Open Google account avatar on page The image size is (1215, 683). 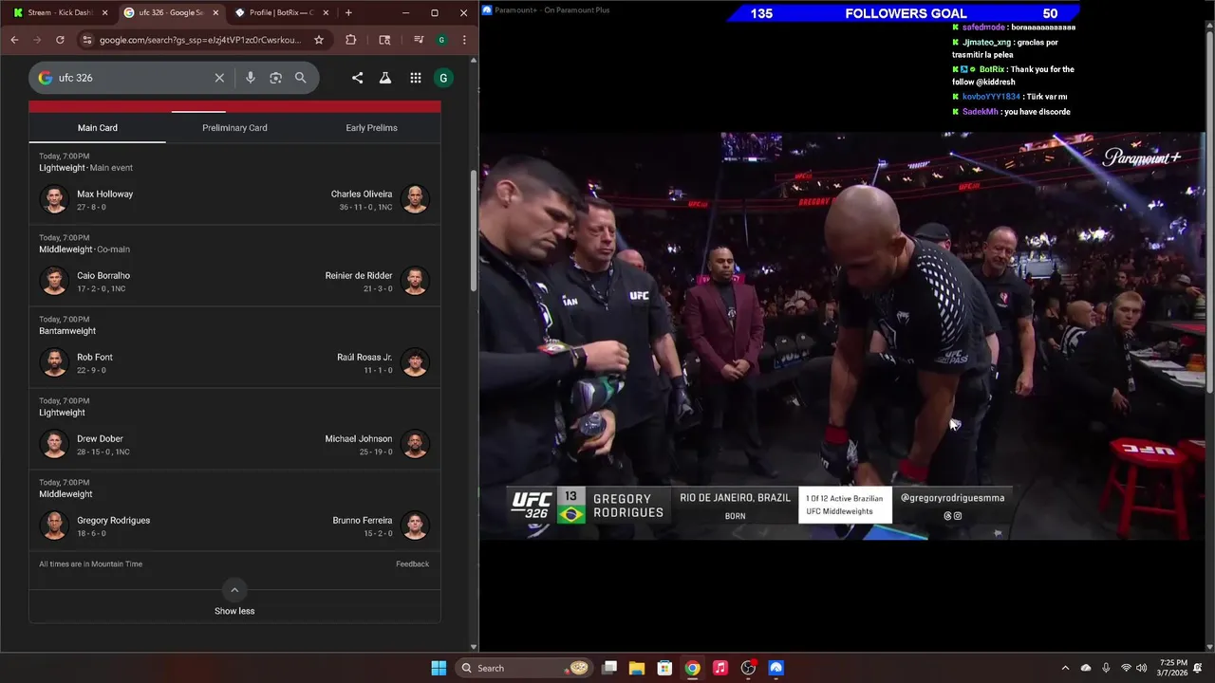[x=442, y=78]
